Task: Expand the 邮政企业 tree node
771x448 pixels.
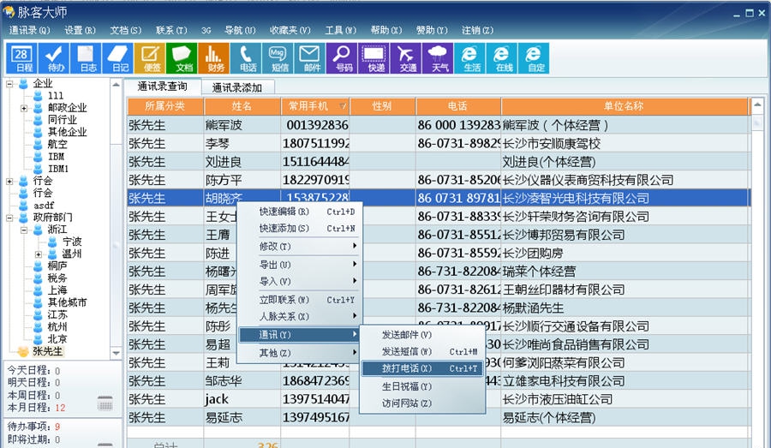Action: tap(24, 108)
